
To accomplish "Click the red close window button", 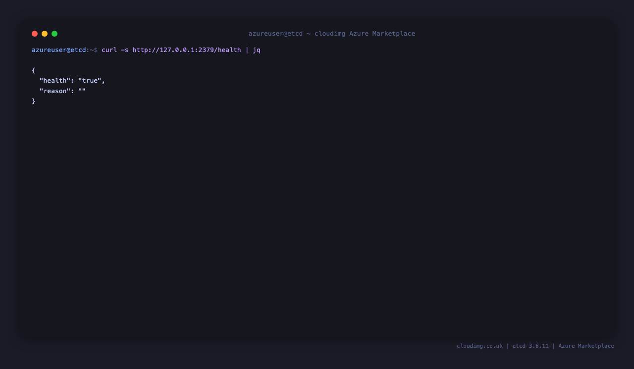I will (35, 34).
